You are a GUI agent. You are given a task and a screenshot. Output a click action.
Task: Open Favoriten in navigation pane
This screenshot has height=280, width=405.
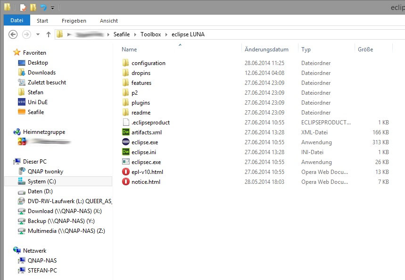click(x=34, y=53)
